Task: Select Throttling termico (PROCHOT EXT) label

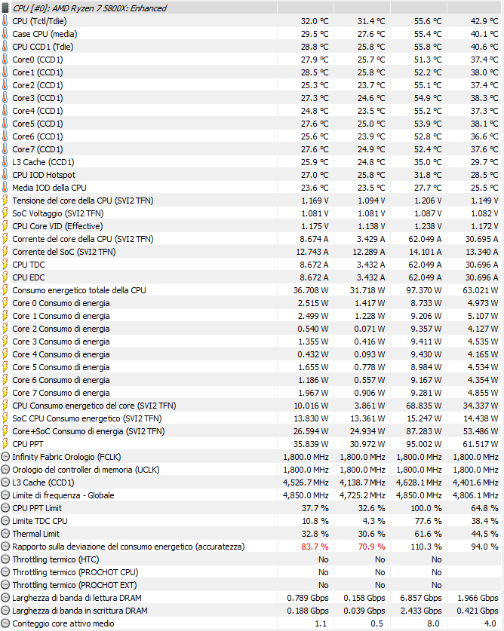Action: coord(75,585)
